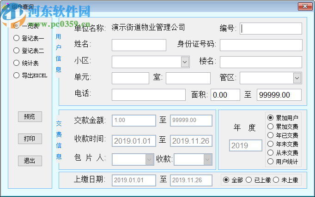Focus the 单元 input field
The image size is (315, 197).
pos(130,78)
